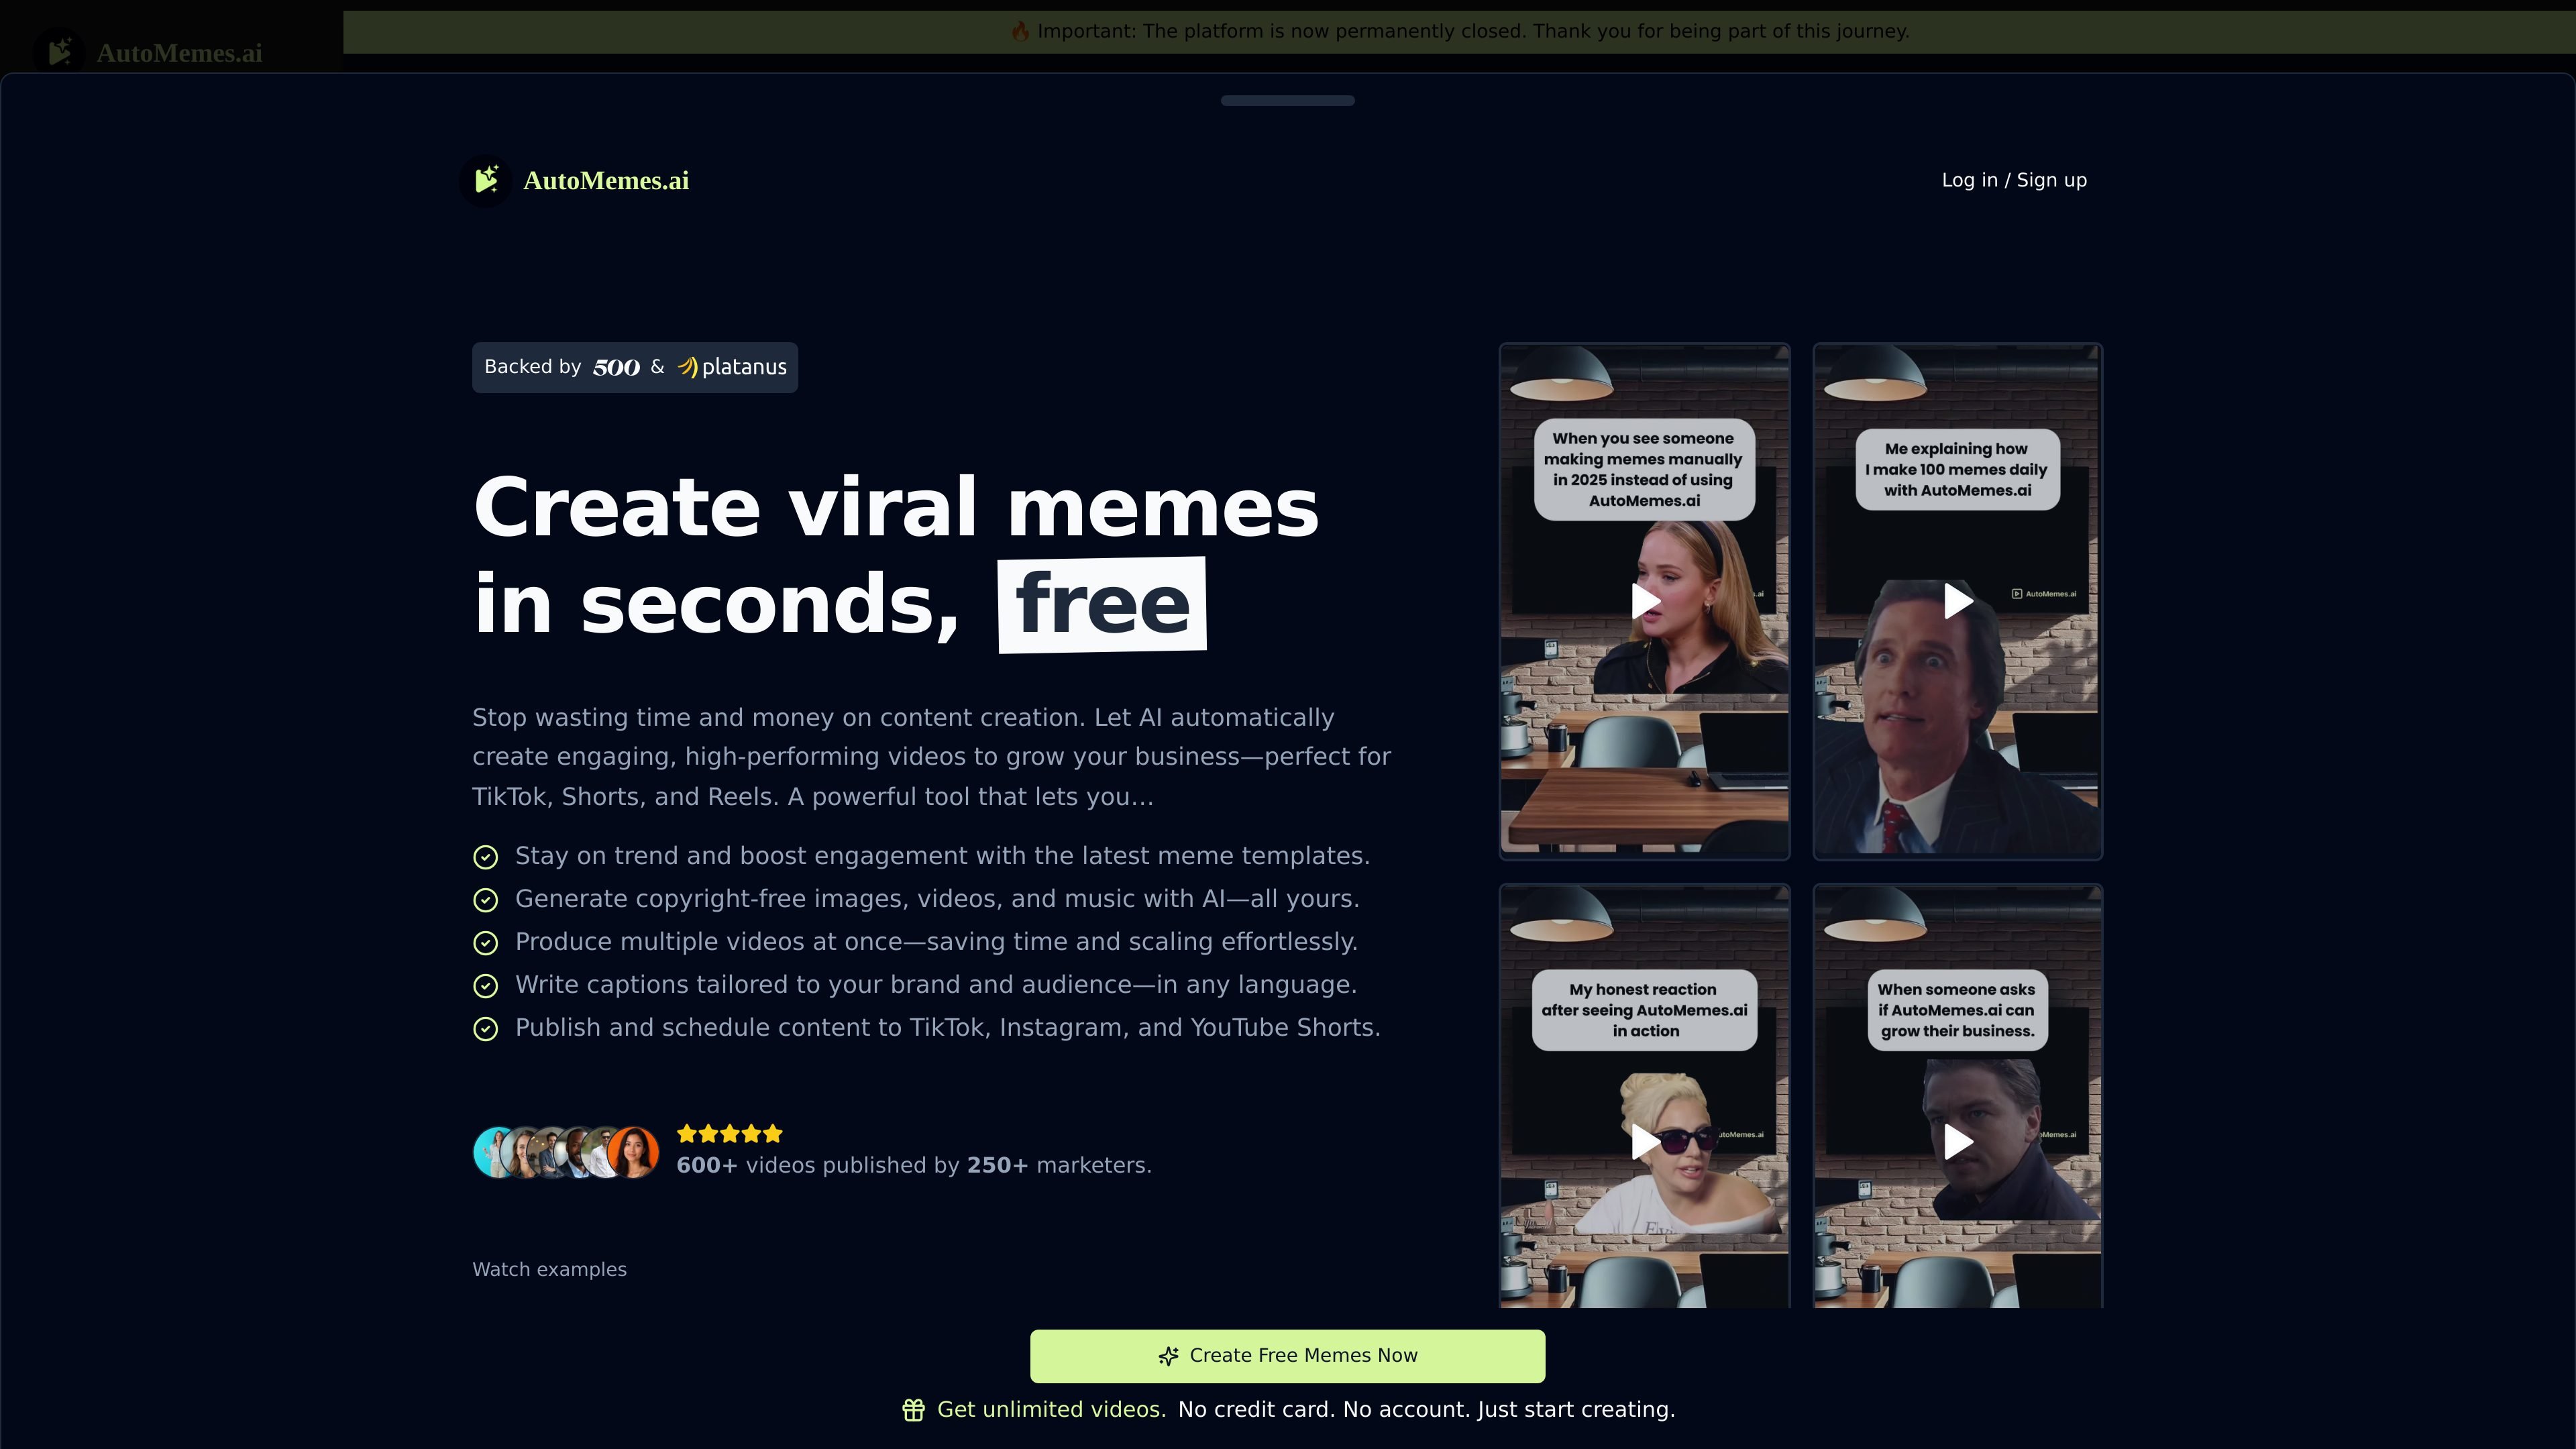Click '600+ videos published by 250+ marketers'
2576x1449 pixels.
pos(914,1166)
